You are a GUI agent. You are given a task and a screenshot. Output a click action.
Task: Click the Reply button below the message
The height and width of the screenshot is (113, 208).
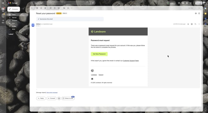tap(41, 98)
